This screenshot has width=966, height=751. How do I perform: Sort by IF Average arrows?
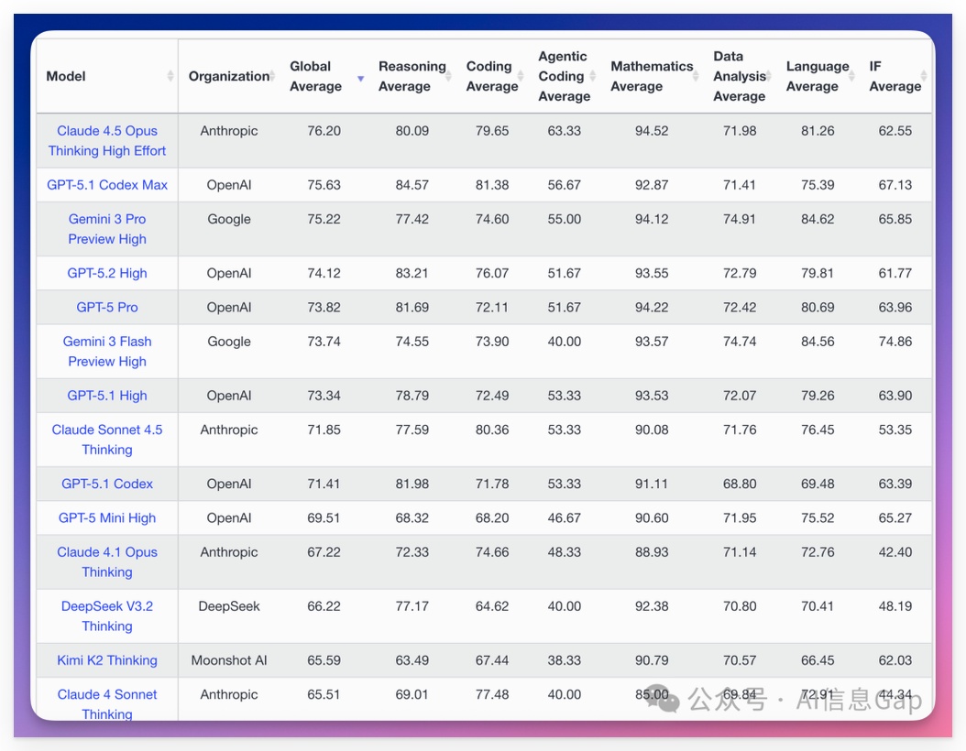(924, 76)
